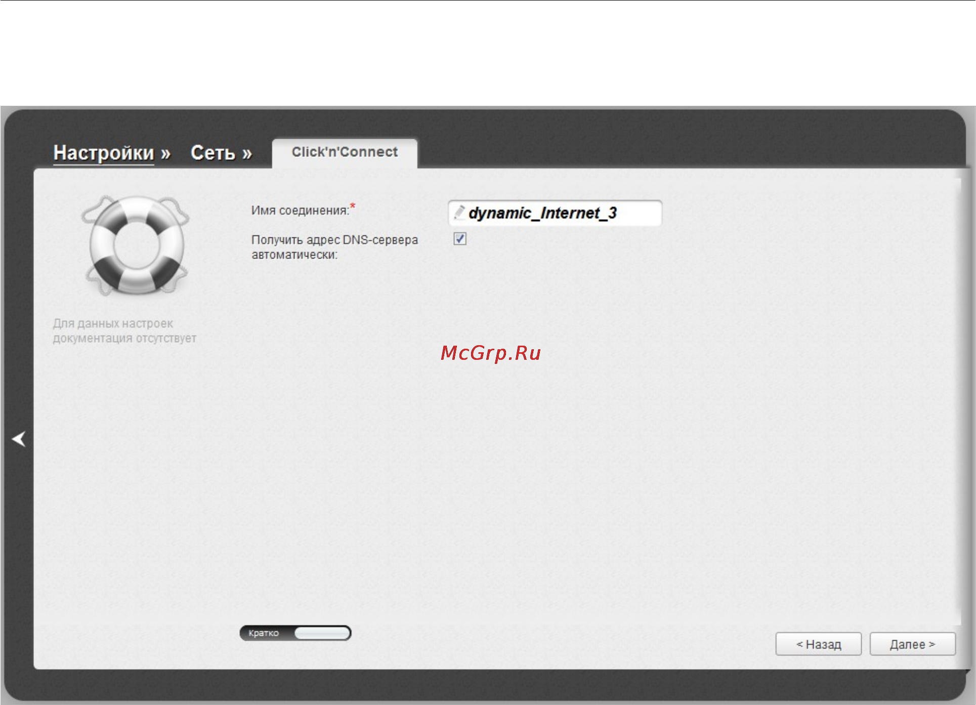Open the Настройки breadcrumb link
Viewport: 976px width, 705px height.
pos(104,153)
